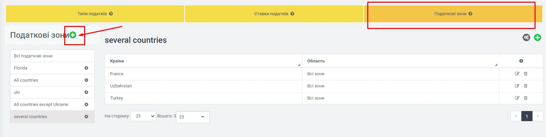This screenshot has width=546, height=137.
Task: Click green plus icon above the table
Action: (x=537, y=37)
